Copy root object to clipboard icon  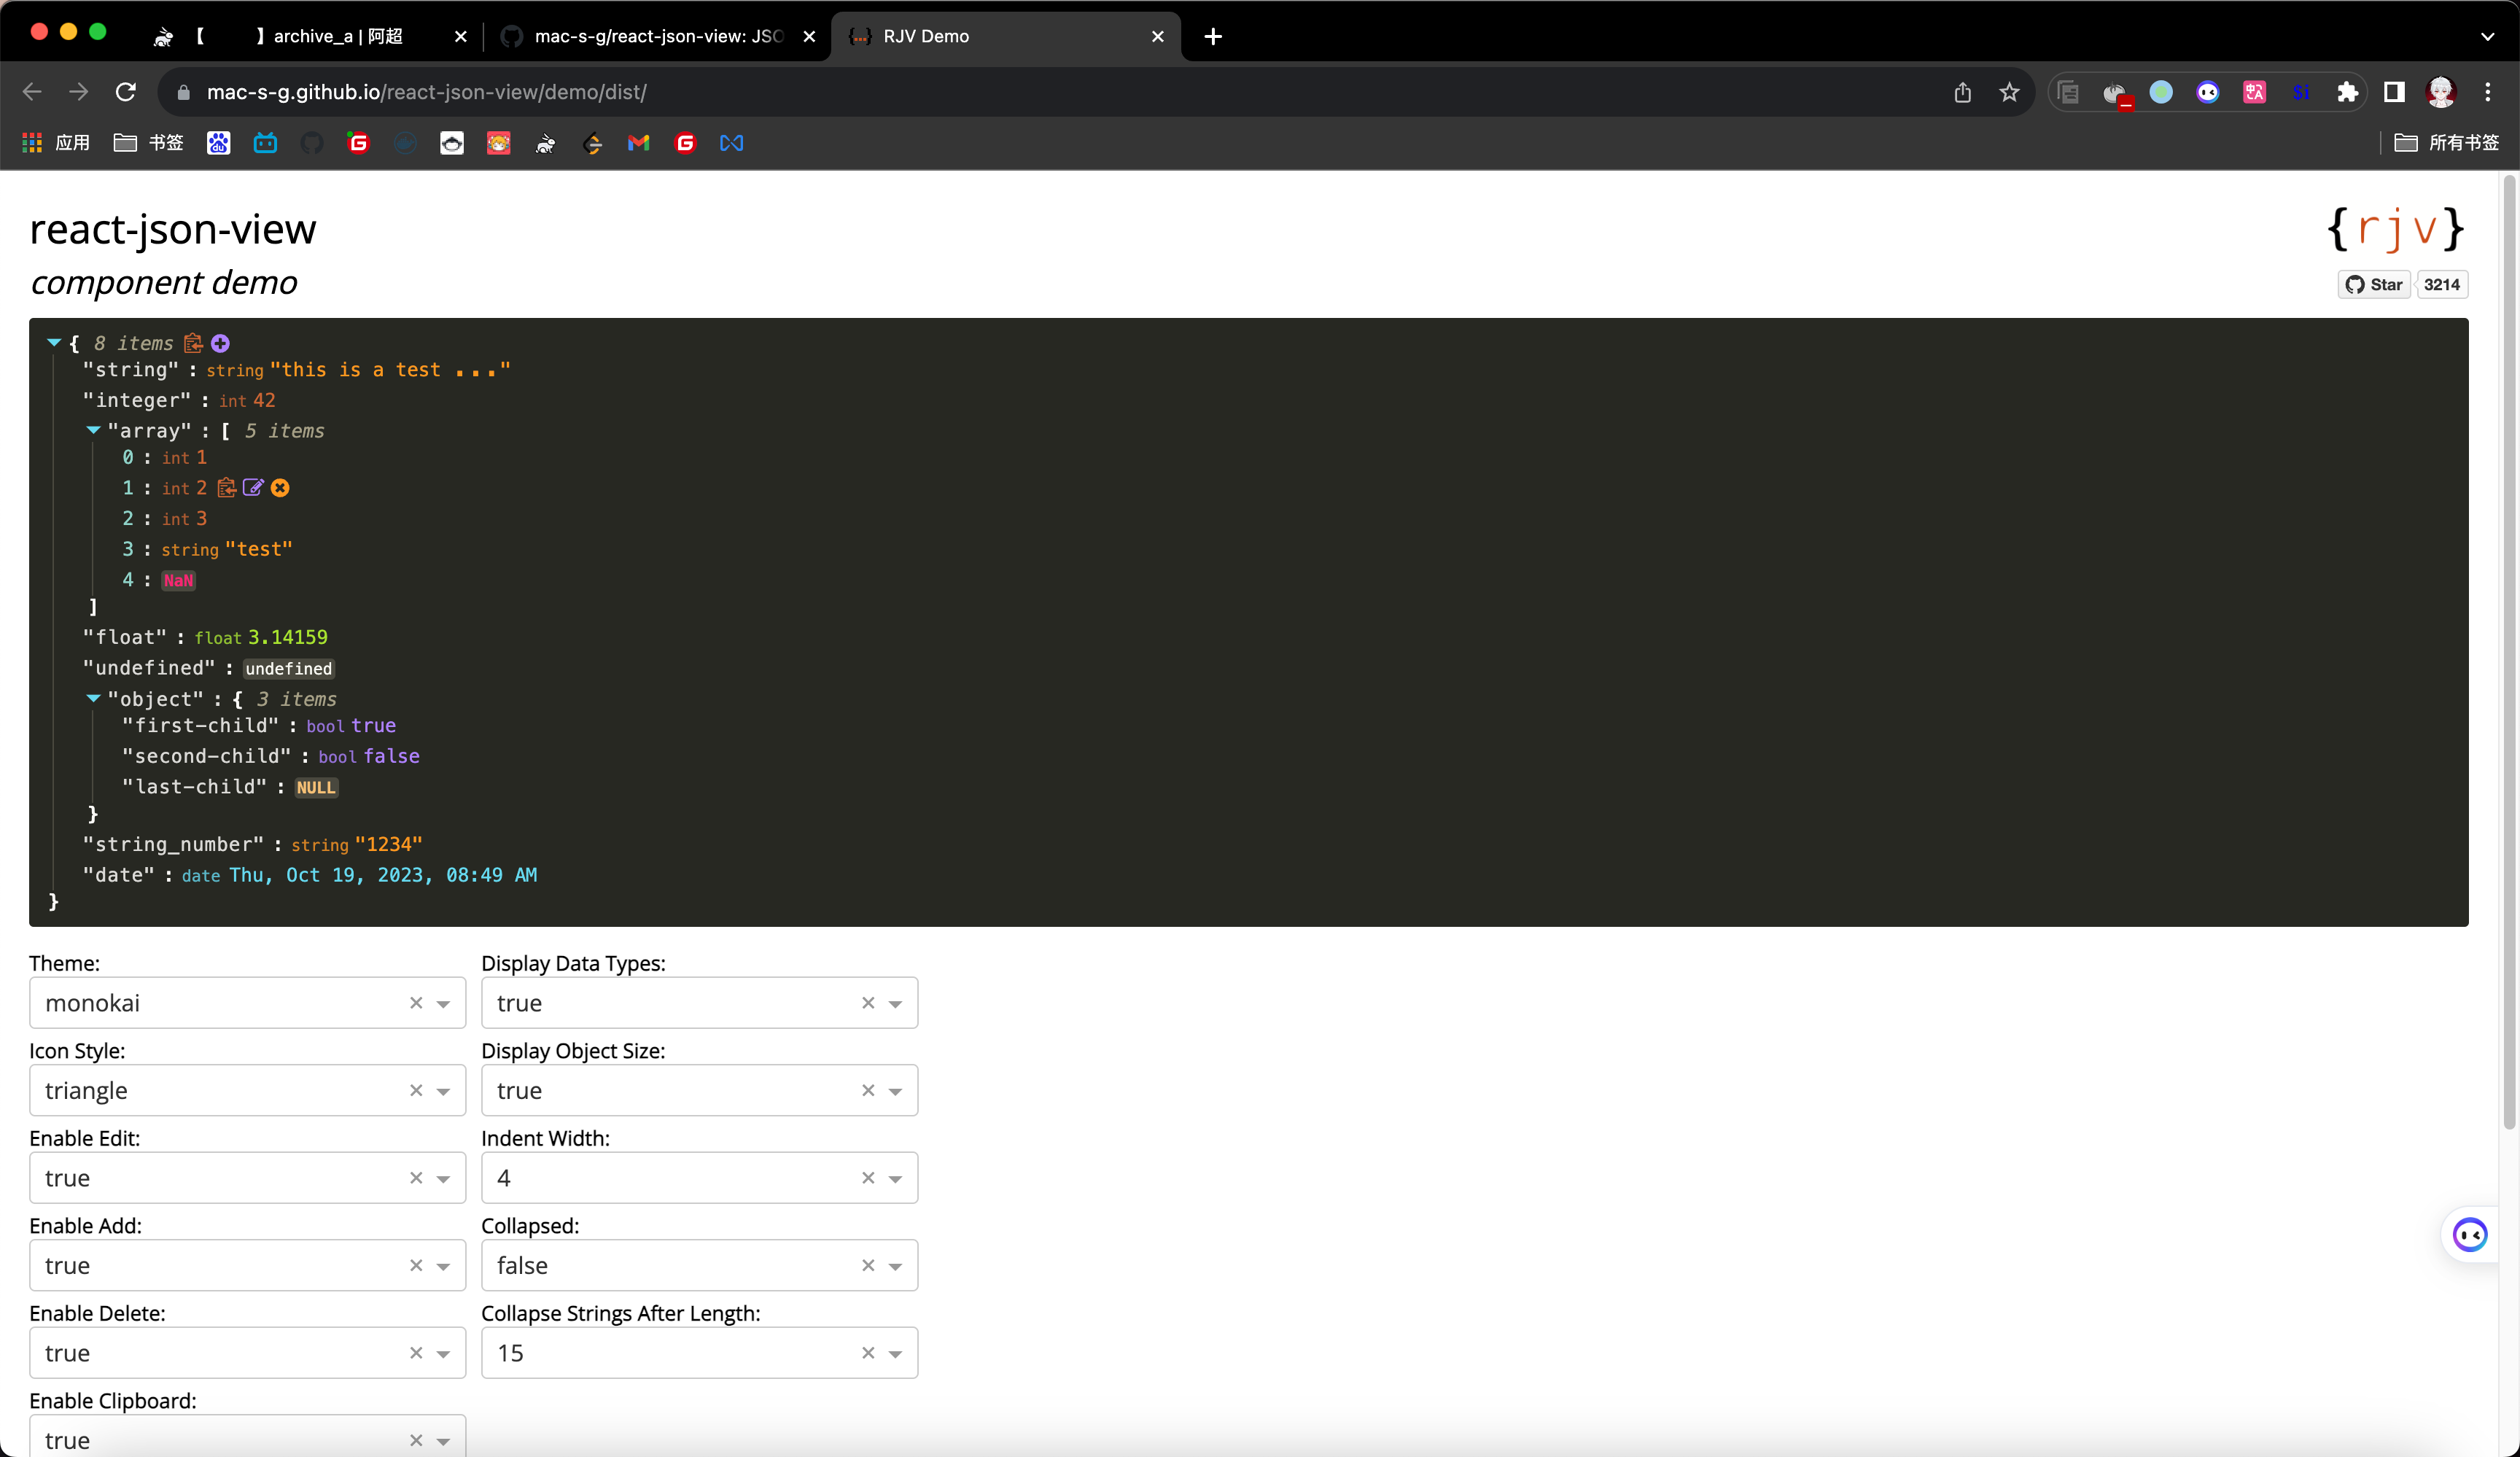click(x=193, y=343)
